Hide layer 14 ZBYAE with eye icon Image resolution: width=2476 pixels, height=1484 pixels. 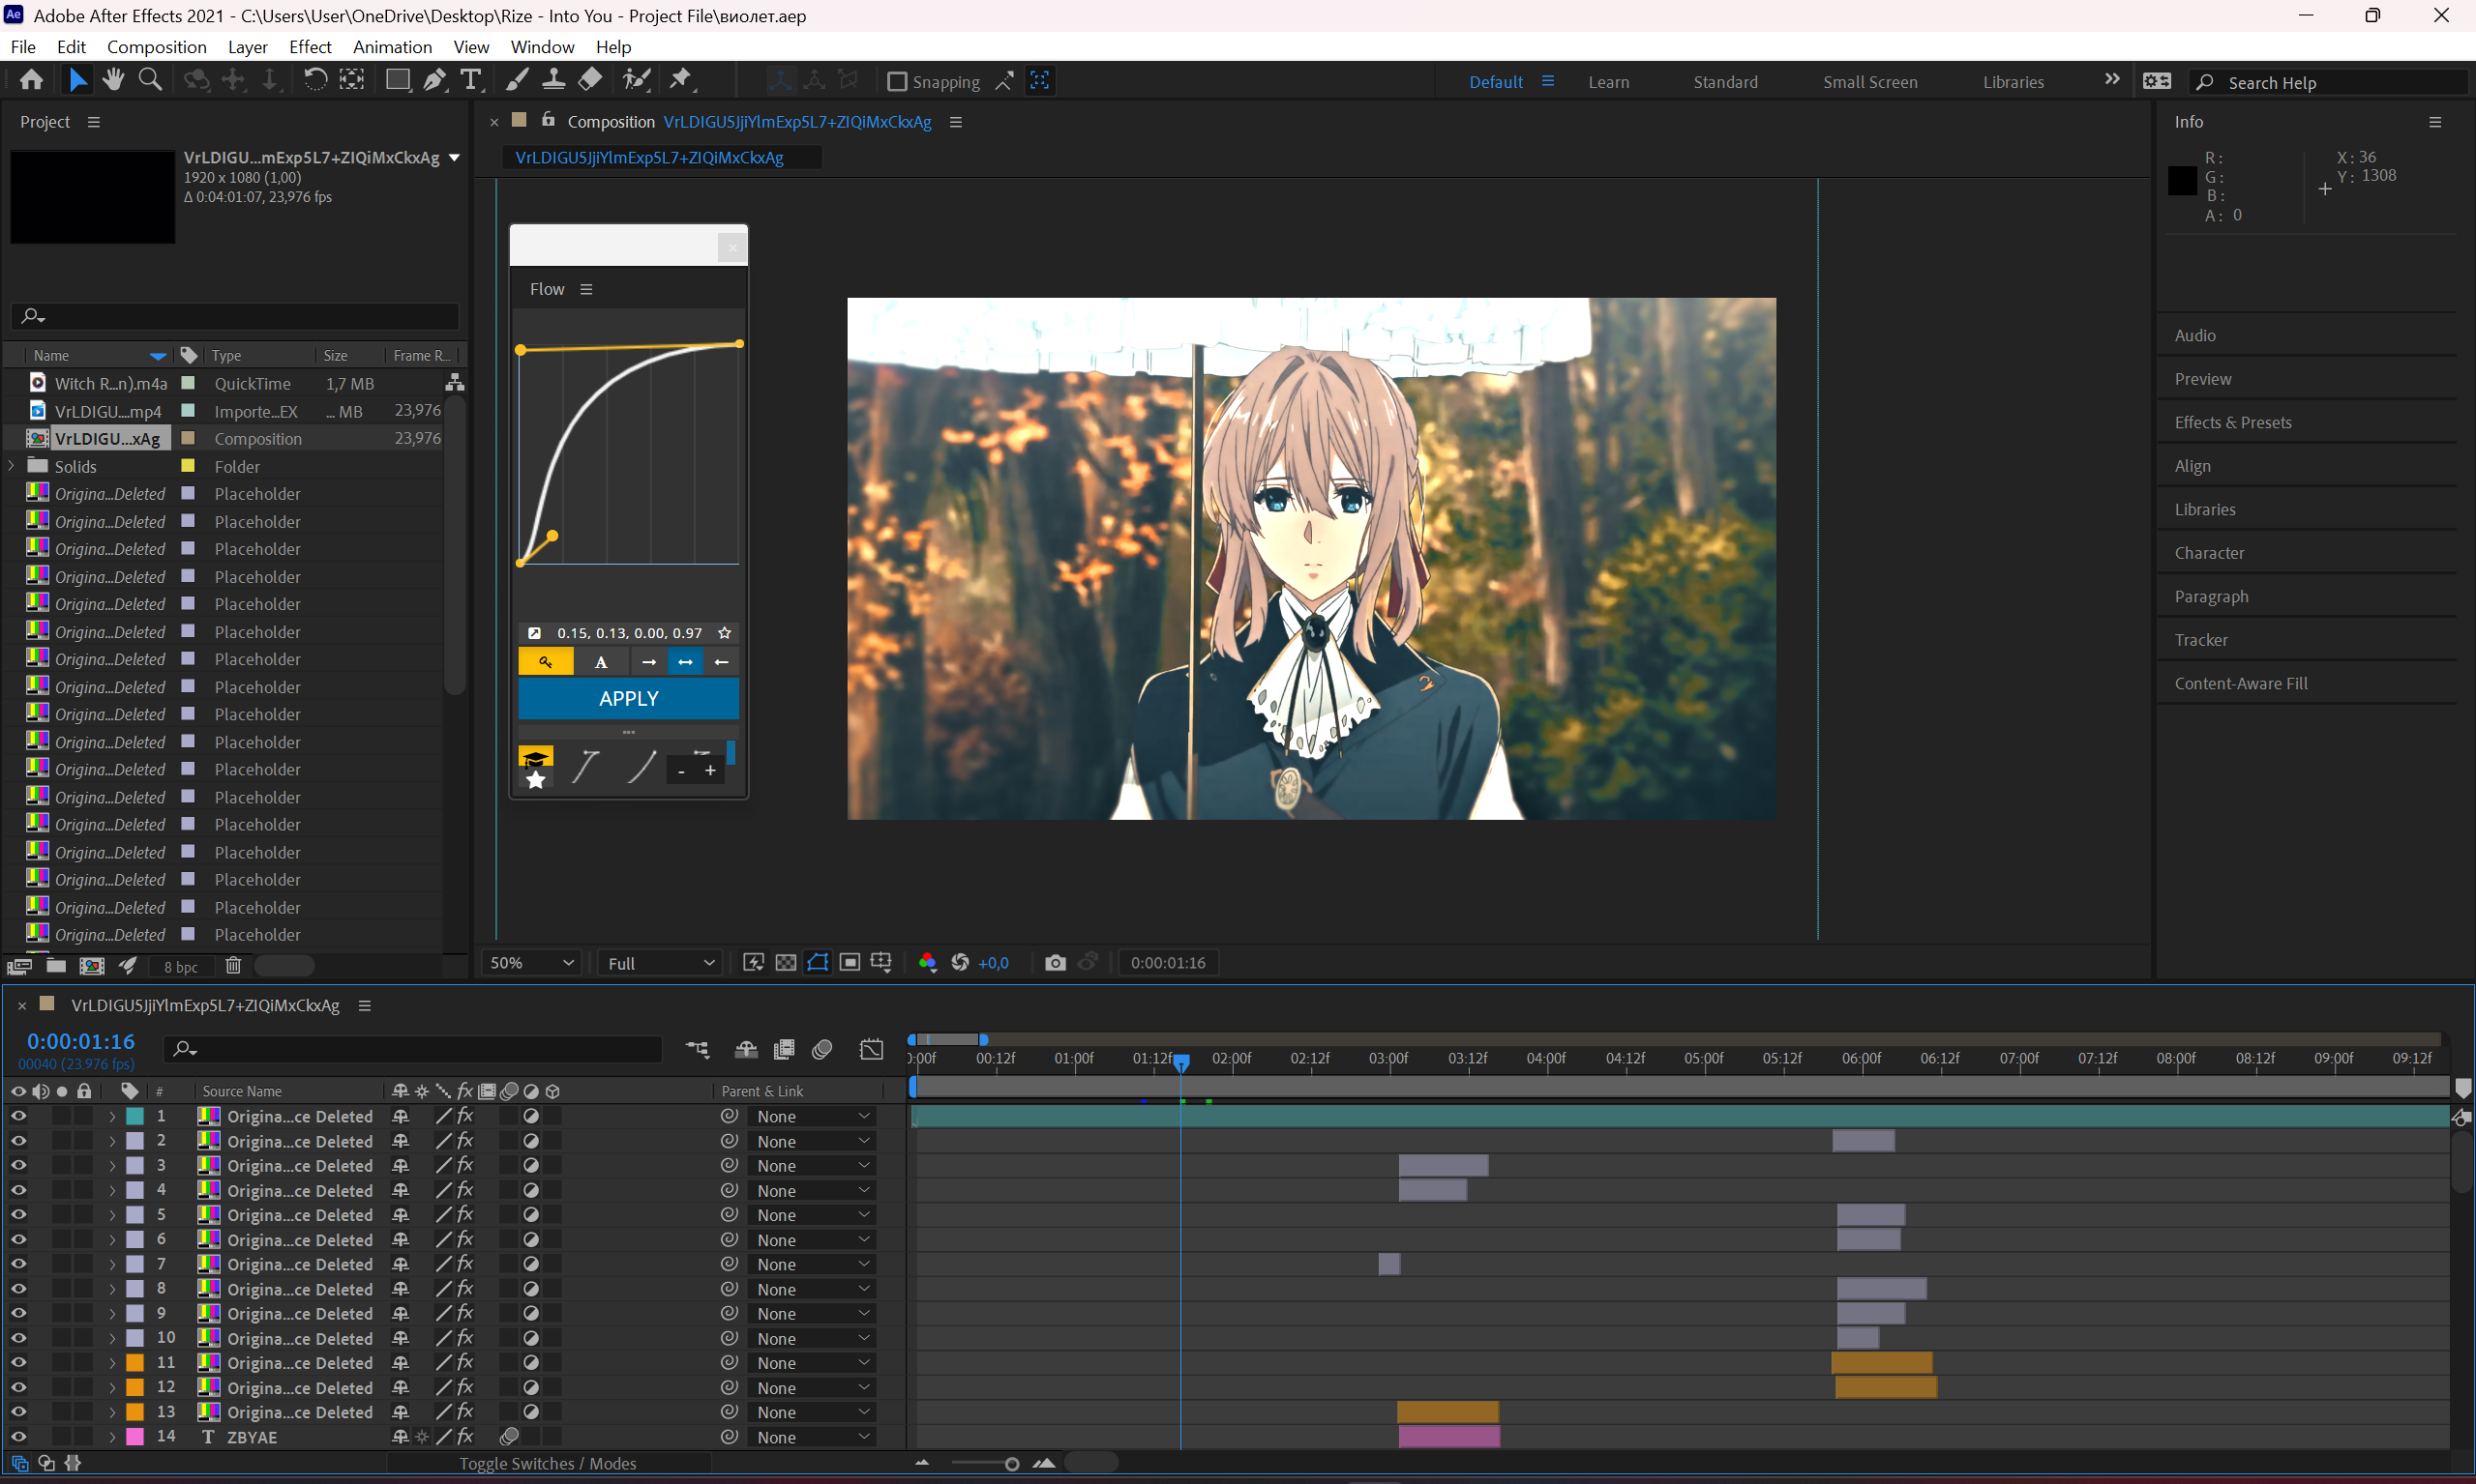[18, 1436]
